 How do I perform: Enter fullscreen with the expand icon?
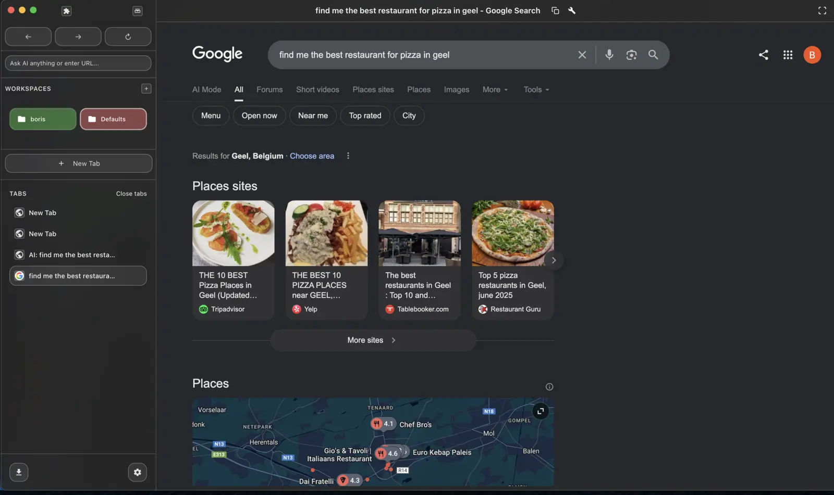click(822, 10)
